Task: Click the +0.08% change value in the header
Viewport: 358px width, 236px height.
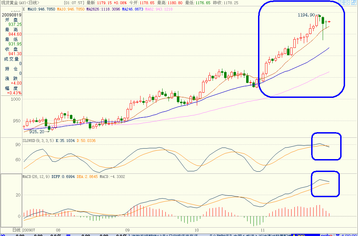Action: [x=120, y=3]
